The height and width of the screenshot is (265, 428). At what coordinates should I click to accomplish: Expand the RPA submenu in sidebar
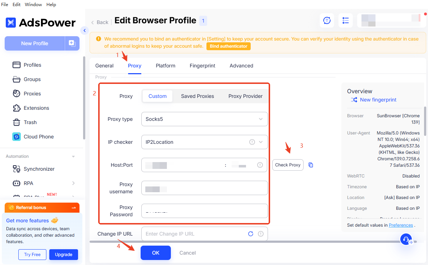point(73,183)
